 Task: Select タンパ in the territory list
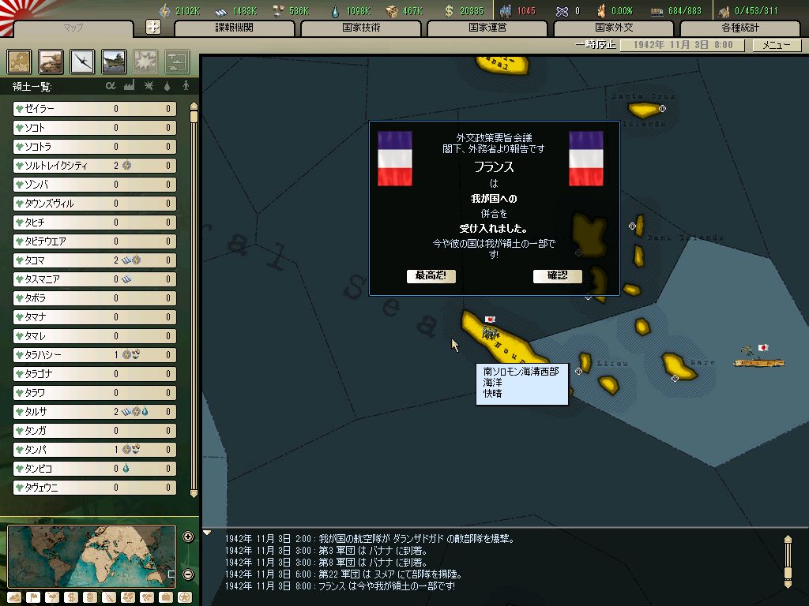pos(95,449)
